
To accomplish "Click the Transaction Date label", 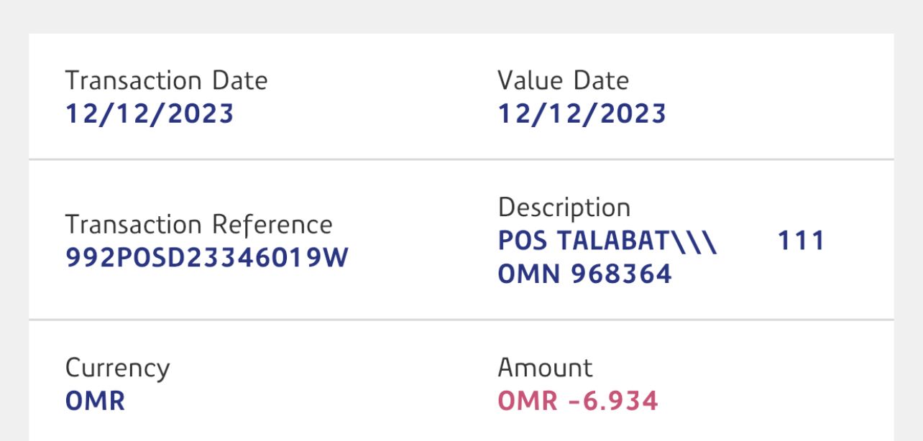I will [x=166, y=80].
